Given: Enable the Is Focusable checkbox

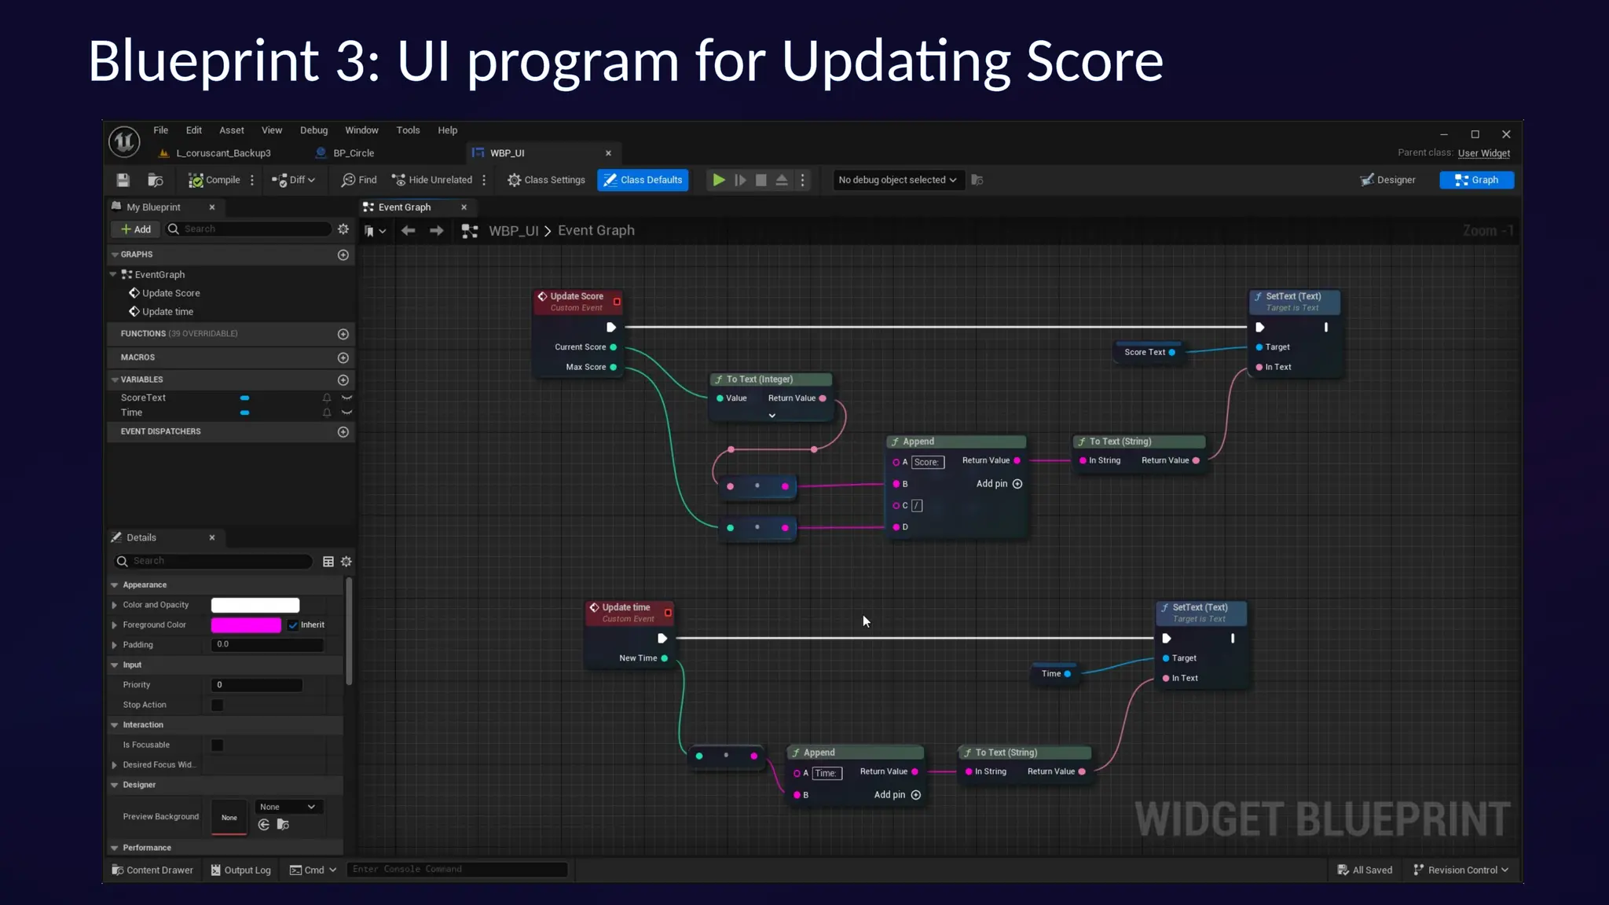Looking at the screenshot, I should [218, 745].
